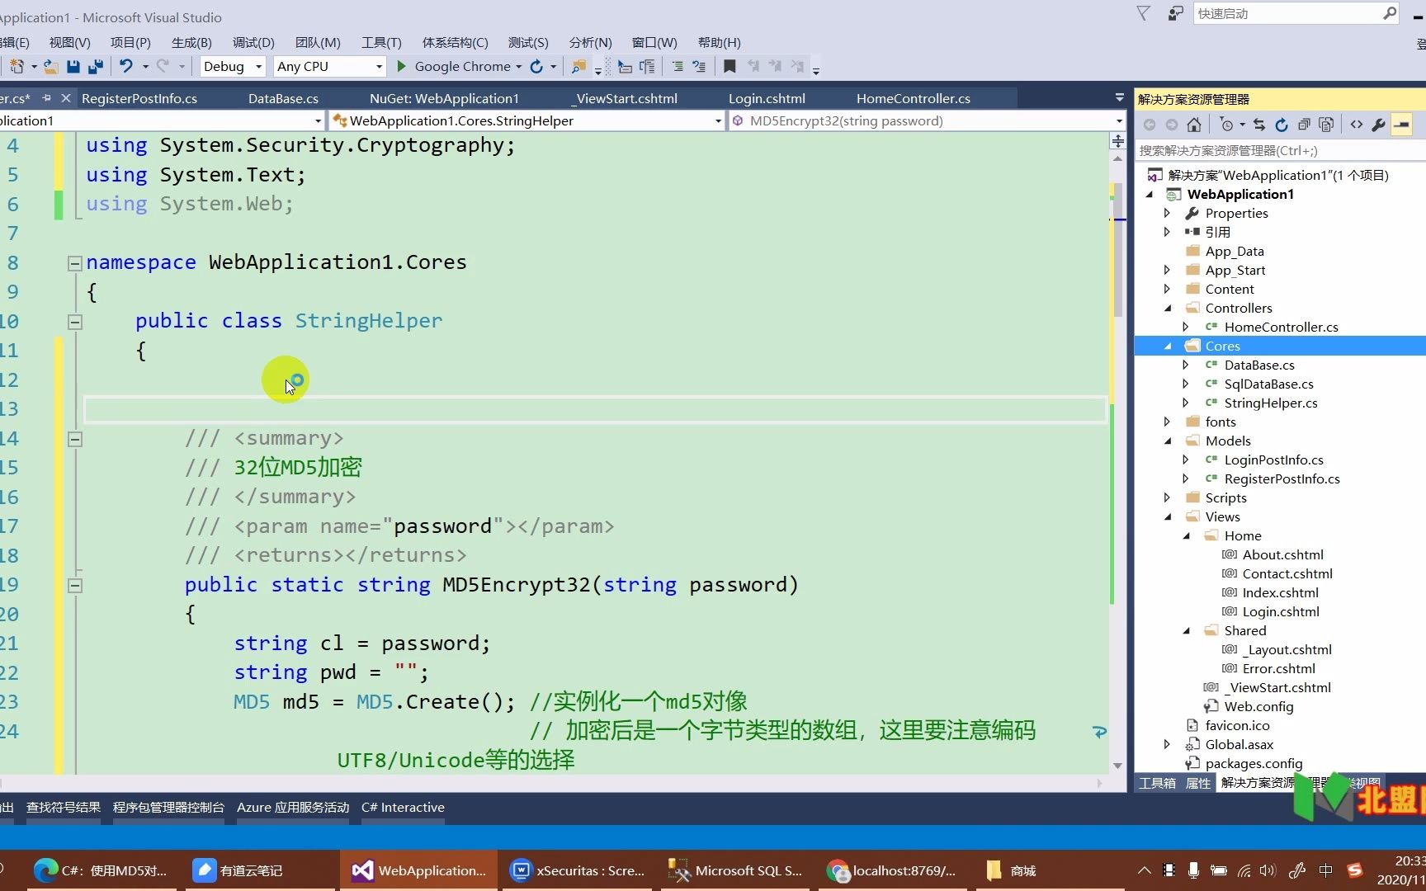Viewport: 1426px width, 891px height.
Task: Select Login.cshtml under Home folder
Action: pyautogui.click(x=1281, y=611)
